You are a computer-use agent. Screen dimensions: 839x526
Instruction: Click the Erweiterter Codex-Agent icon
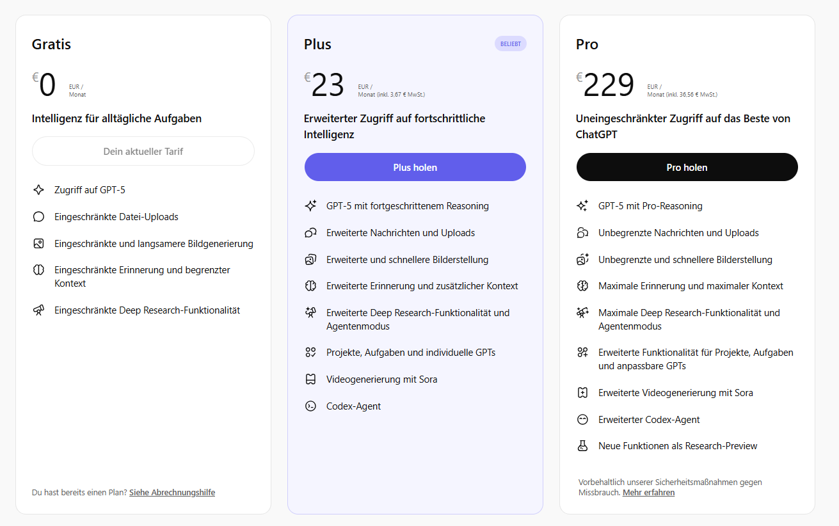[x=583, y=419]
